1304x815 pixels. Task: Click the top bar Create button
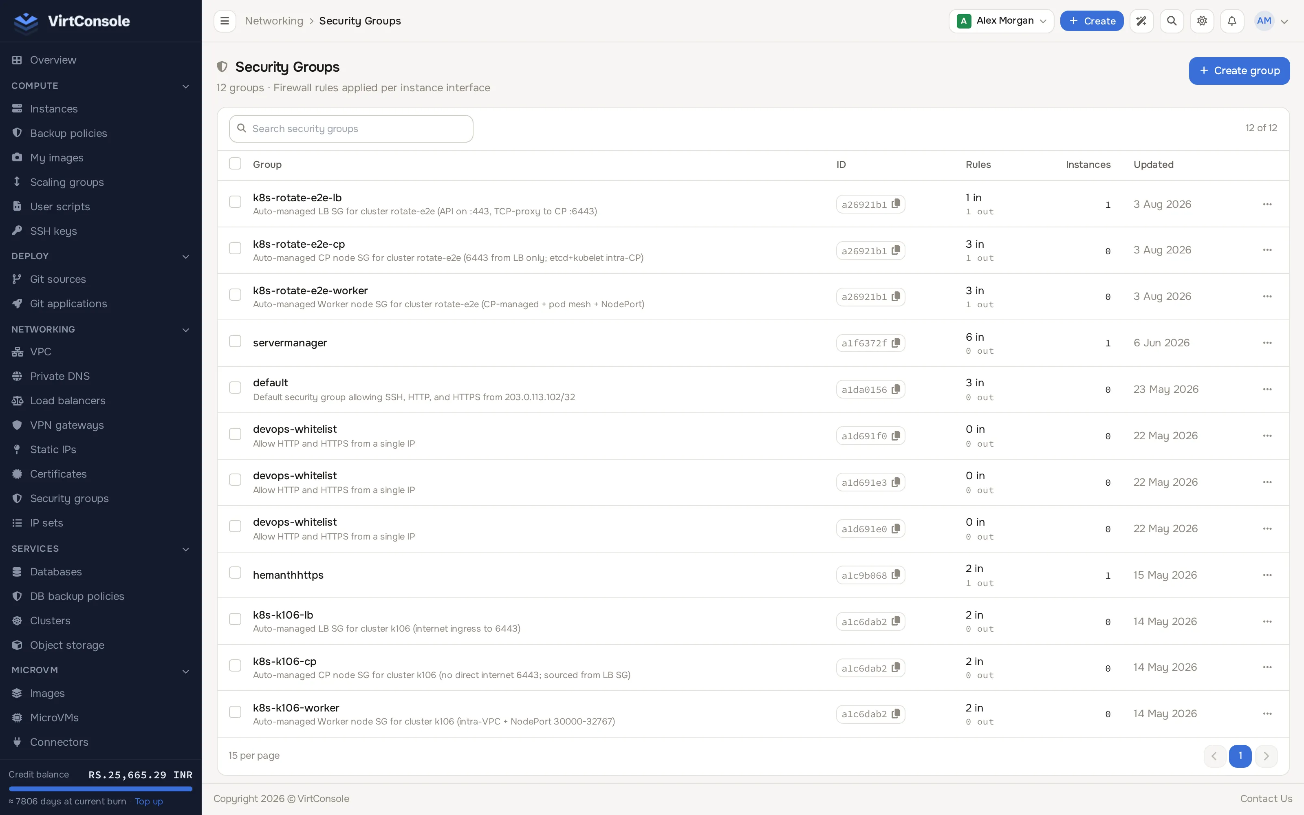point(1091,21)
